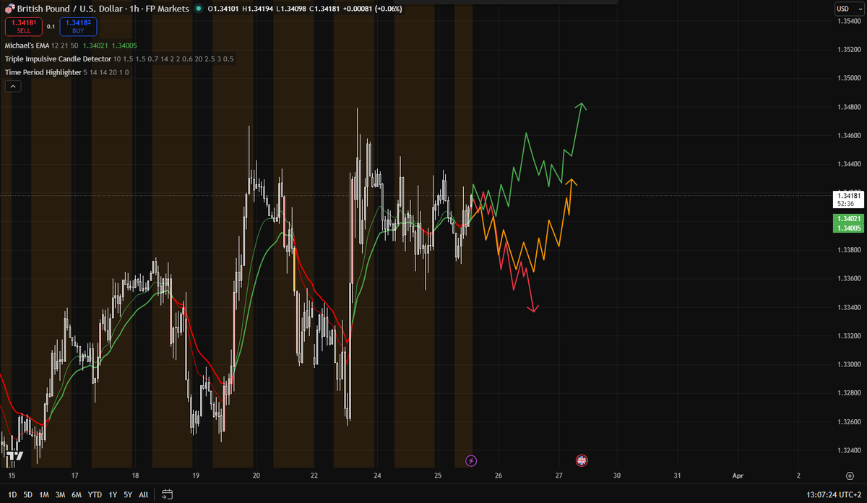Click the green market status dot

[x=198, y=9]
